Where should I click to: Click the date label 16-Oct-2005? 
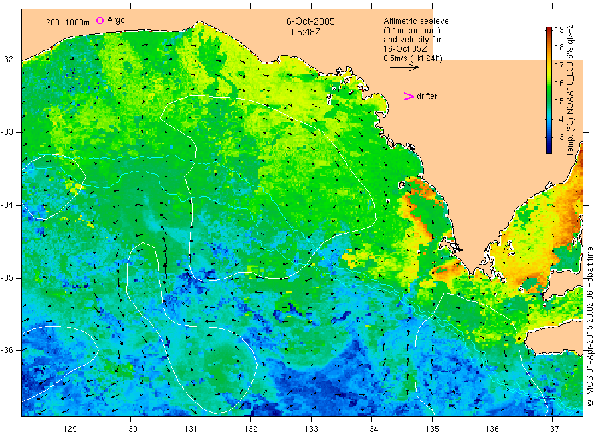(308, 21)
